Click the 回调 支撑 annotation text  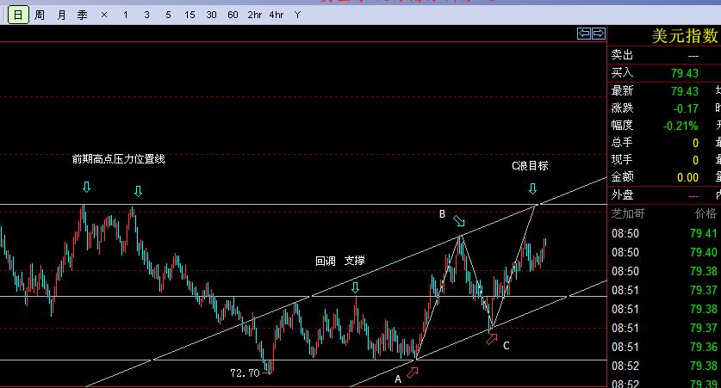[x=340, y=261]
